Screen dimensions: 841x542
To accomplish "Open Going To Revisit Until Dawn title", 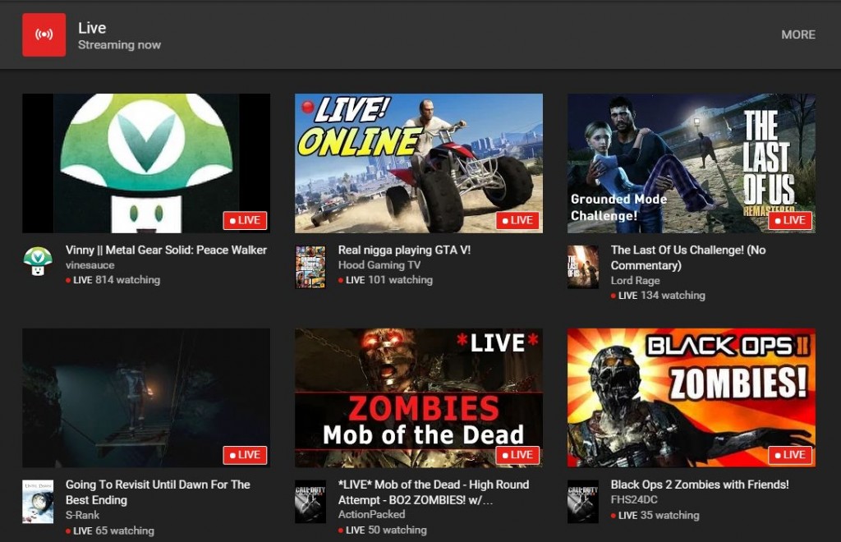I will click(158, 492).
